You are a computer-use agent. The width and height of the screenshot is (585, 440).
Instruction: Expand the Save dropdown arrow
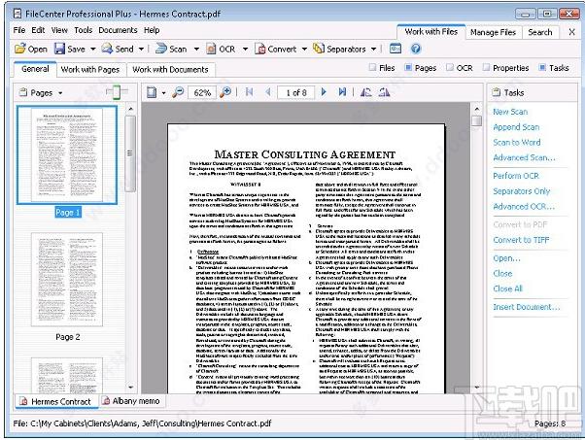93,50
